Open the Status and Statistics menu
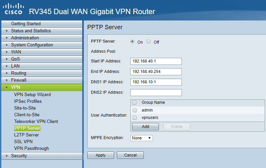Screen dimensions: 266x168 [31, 31]
